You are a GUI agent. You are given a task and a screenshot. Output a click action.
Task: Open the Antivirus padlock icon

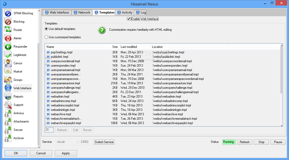[8, 113]
